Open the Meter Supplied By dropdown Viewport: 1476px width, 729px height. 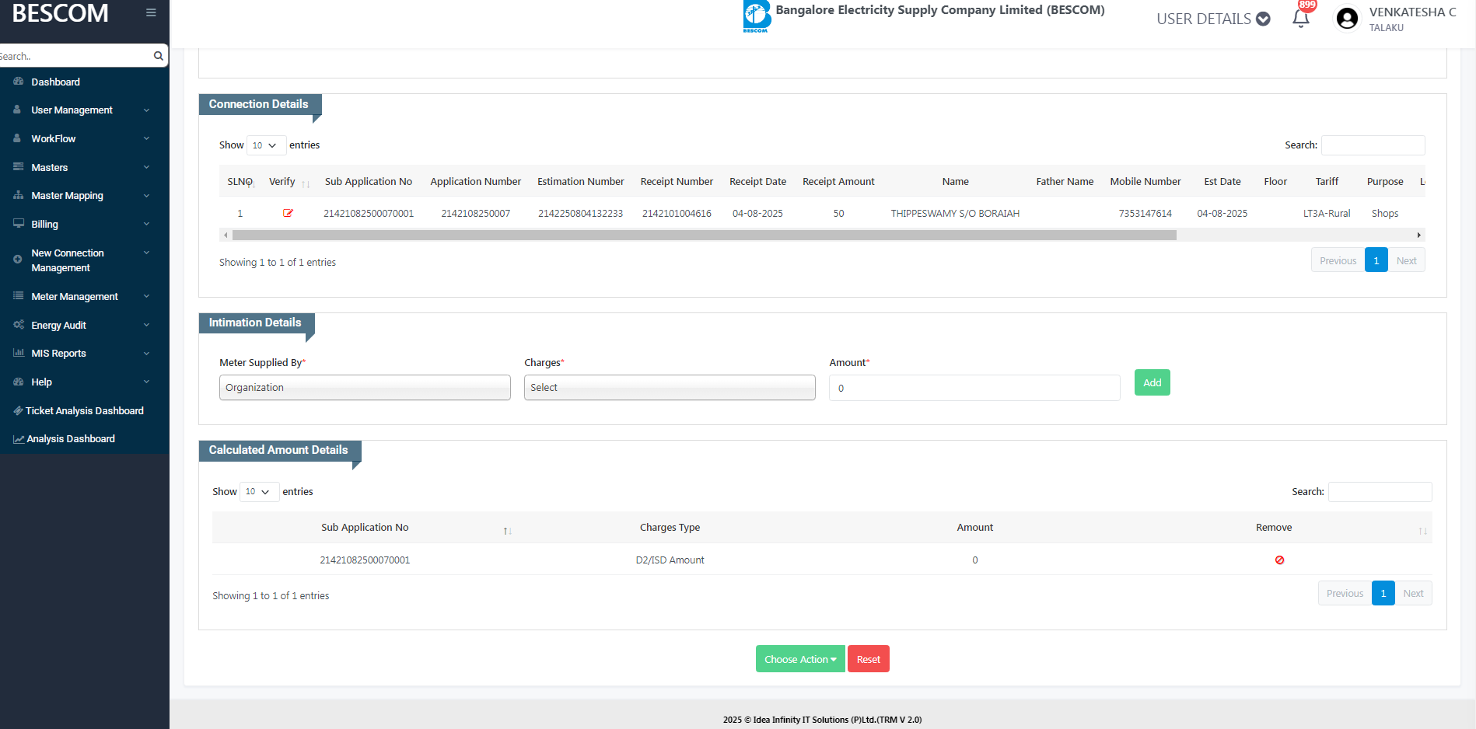click(x=365, y=388)
